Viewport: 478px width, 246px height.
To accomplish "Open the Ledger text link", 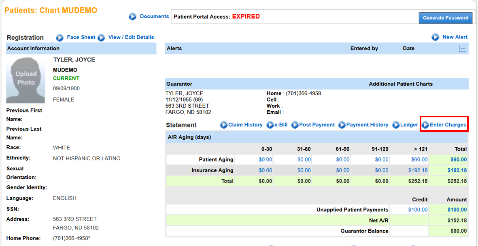I will click(409, 125).
